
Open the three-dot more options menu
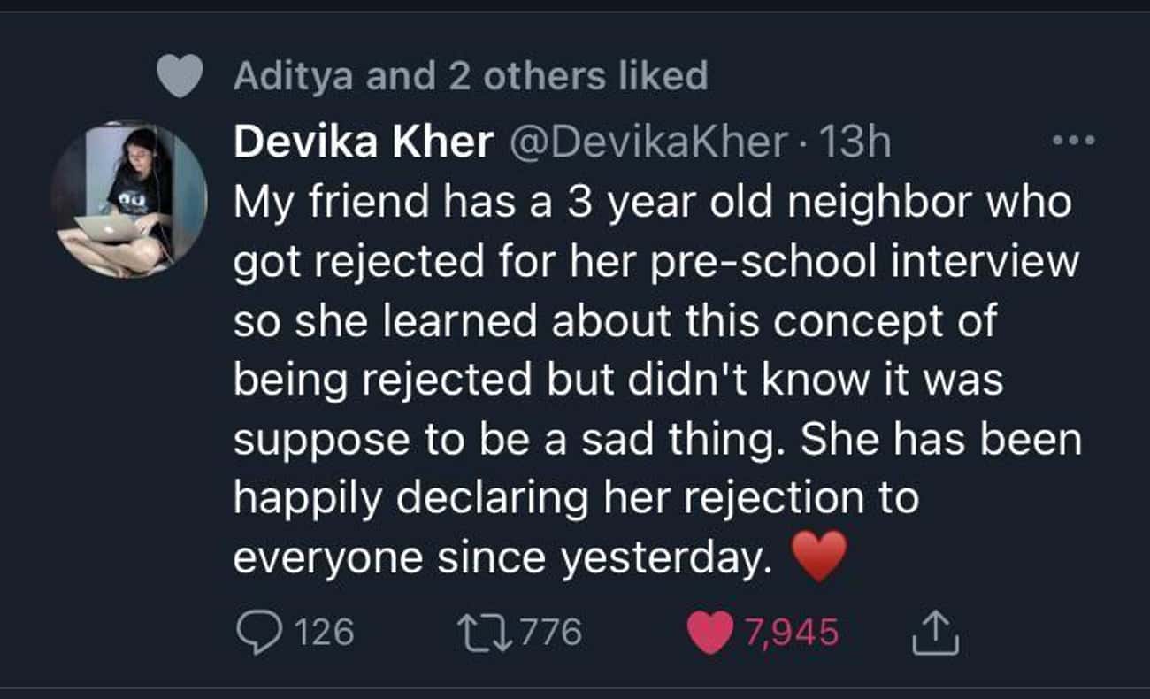(1073, 140)
